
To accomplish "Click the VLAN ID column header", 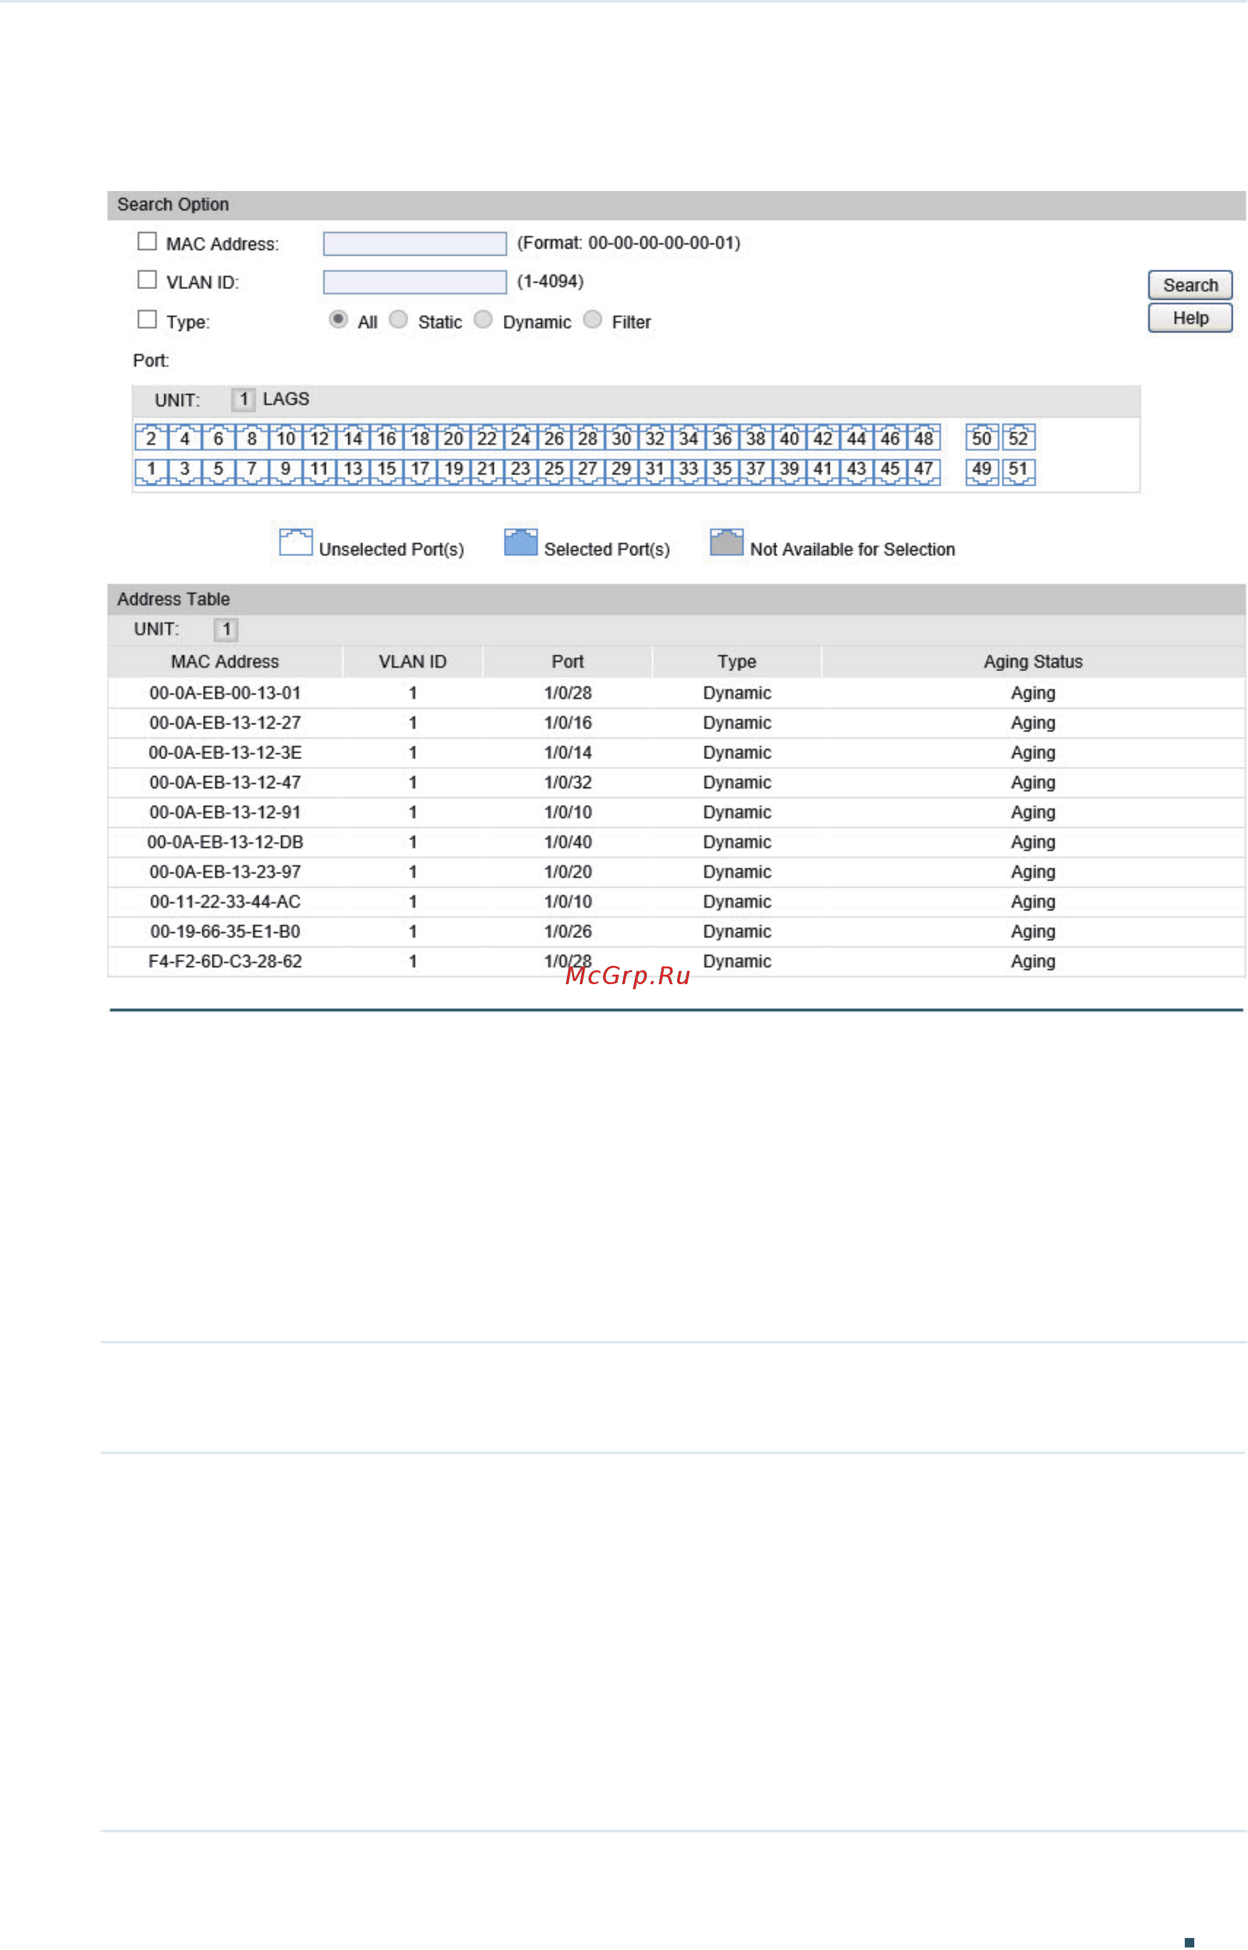I will coord(413,662).
